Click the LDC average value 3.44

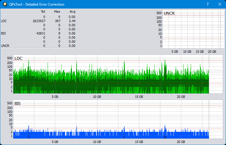(x=72, y=21)
